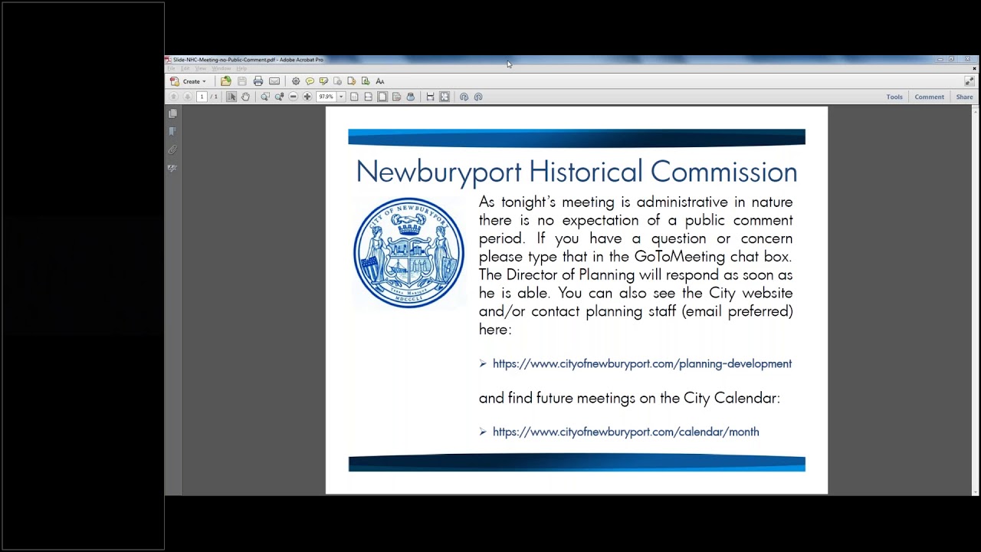Show page thumbnails navigation panel
The height and width of the screenshot is (552, 981).
click(x=172, y=113)
